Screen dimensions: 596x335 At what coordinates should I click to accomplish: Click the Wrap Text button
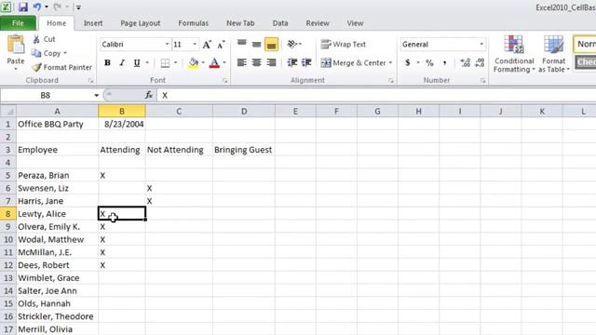[344, 44]
